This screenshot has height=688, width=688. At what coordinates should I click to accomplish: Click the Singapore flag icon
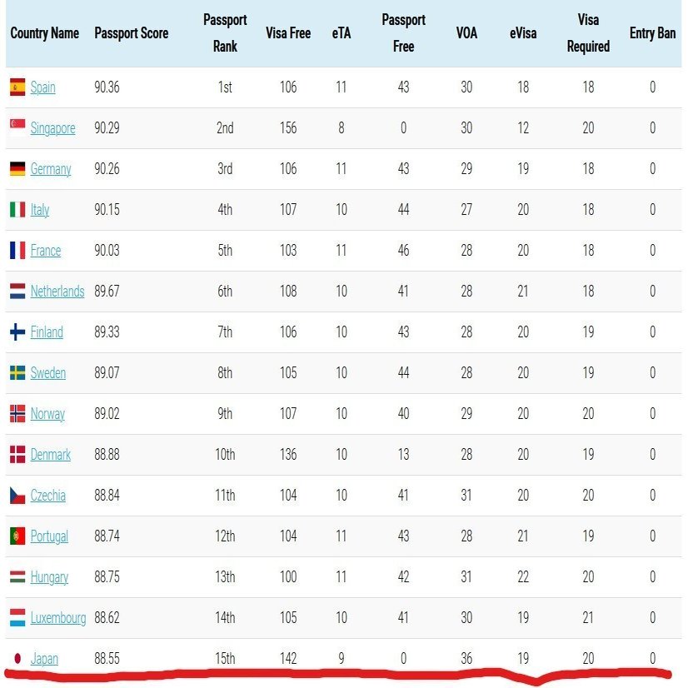[x=17, y=127]
